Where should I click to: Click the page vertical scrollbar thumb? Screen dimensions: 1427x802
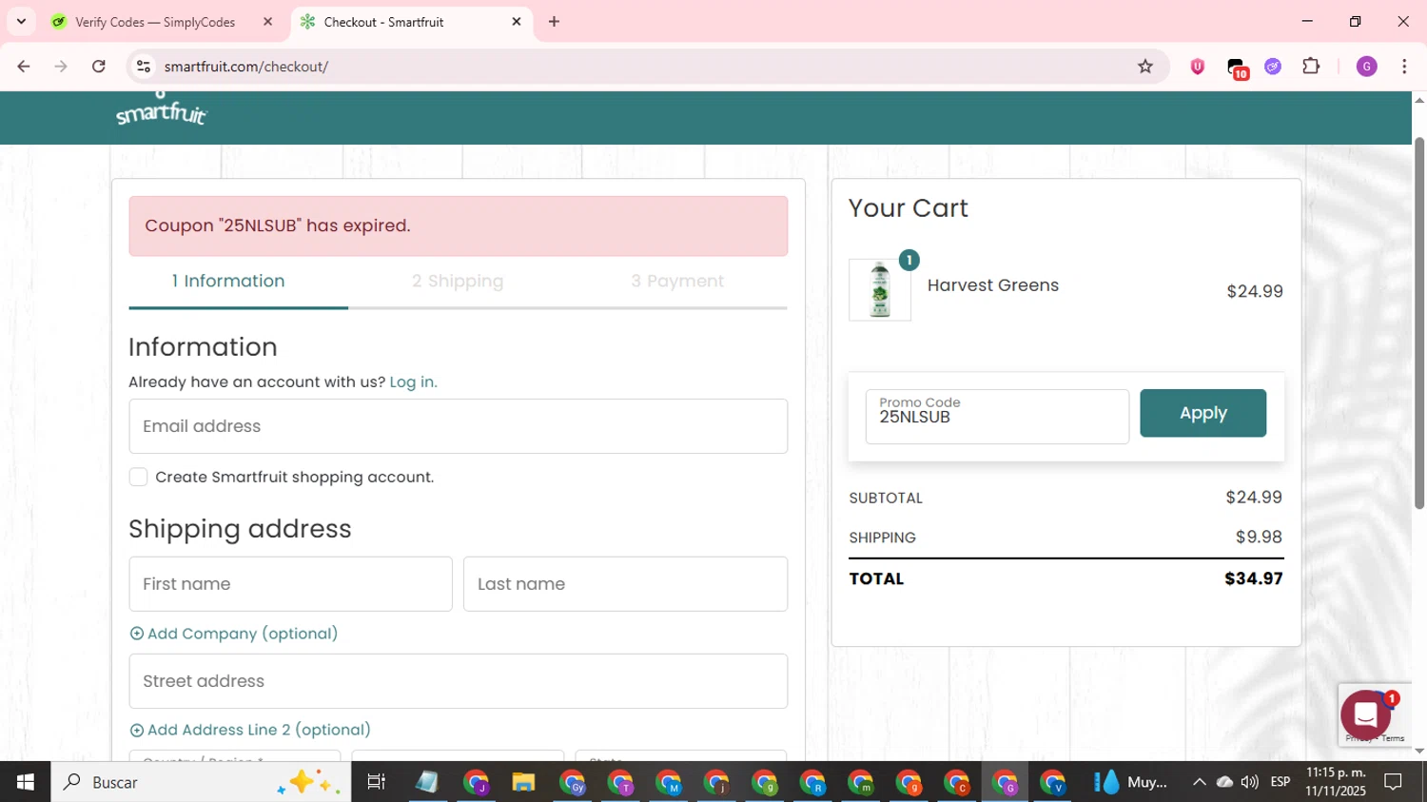tap(1419, 323)
